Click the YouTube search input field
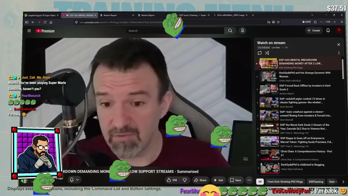Viewport: 348px width, 196px height. point(175,31)
